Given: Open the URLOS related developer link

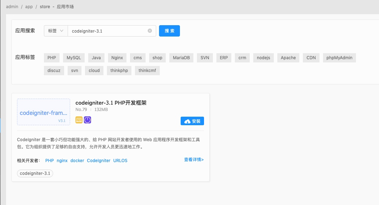Looking at the screenshot, I should [120, 160].
